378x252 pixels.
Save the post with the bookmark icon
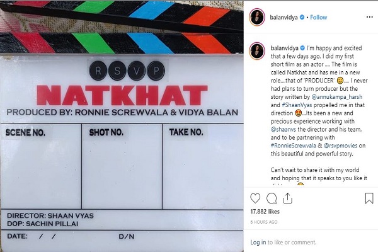pyautogui.click(x=369, y=198)
